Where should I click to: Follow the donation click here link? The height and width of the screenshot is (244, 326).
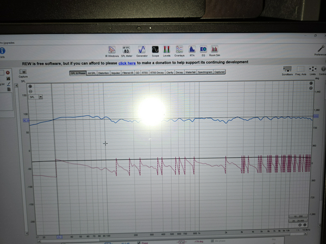coord(127,63)
